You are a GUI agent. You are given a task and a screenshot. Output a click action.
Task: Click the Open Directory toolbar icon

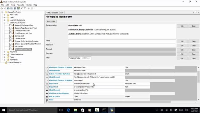(12, 8)
